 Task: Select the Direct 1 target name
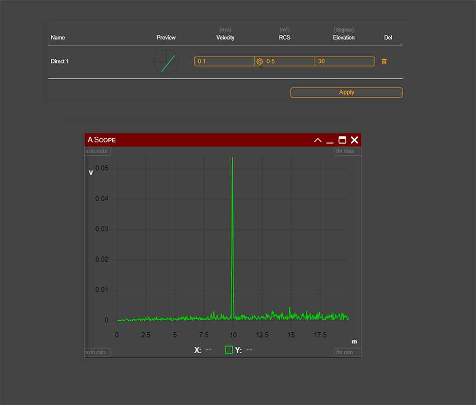[x=59, y=61]
